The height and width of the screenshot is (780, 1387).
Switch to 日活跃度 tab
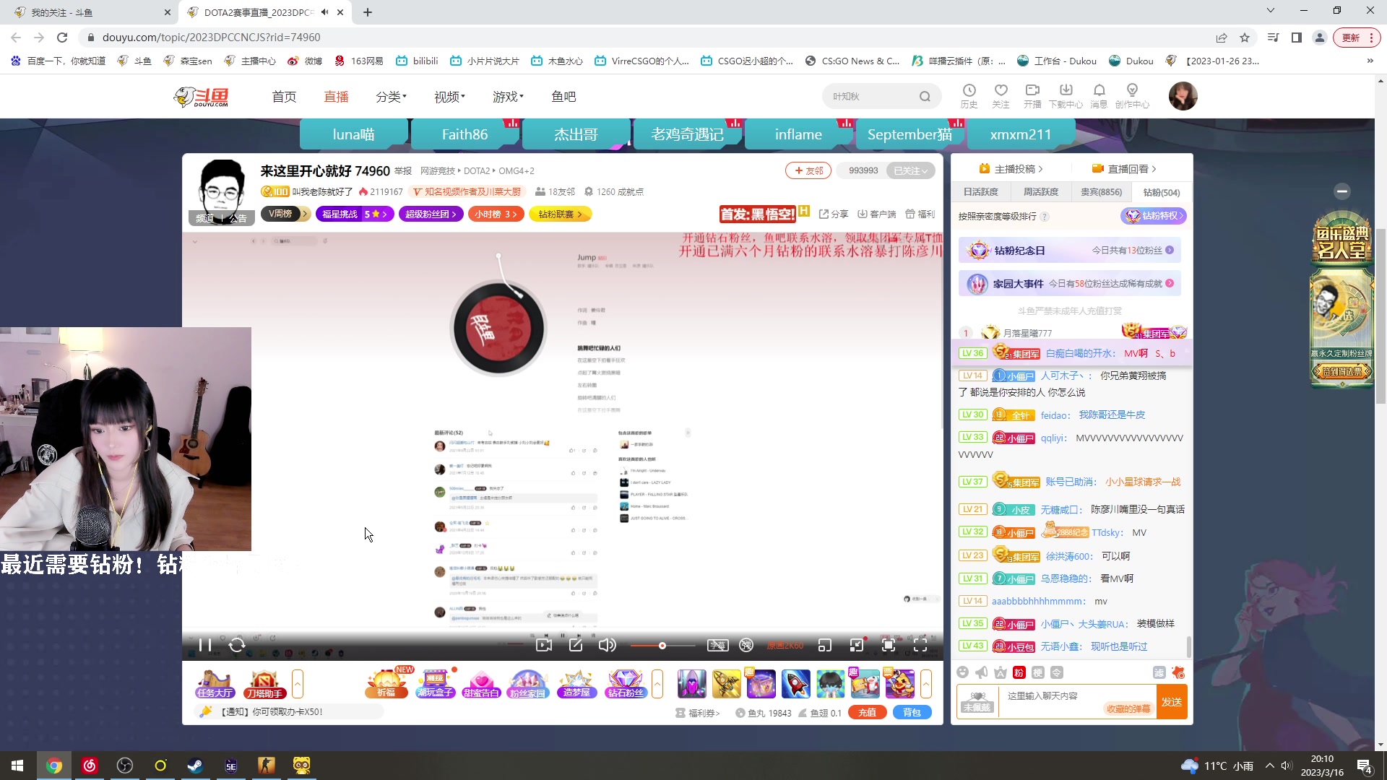point(981,192)
